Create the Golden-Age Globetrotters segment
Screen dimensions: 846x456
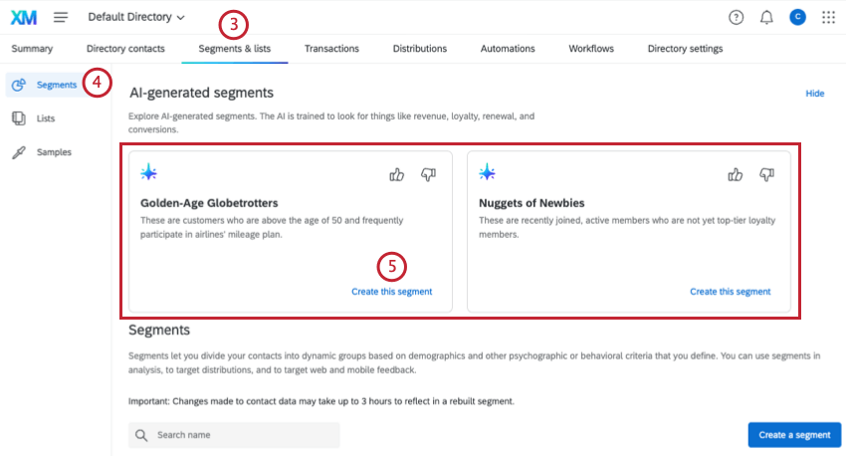coord(391,292)
